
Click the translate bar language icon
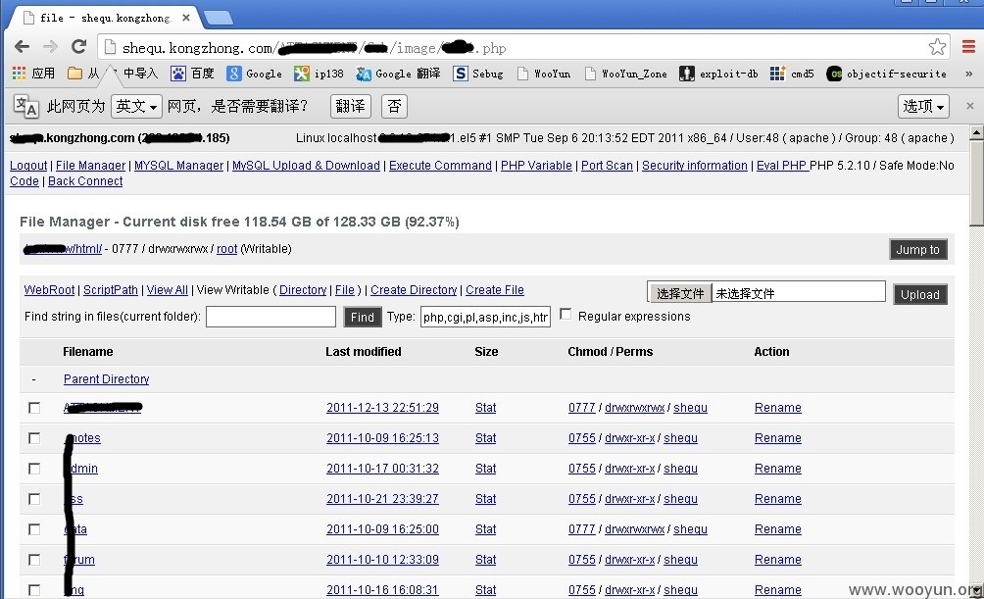coord(25,106)
